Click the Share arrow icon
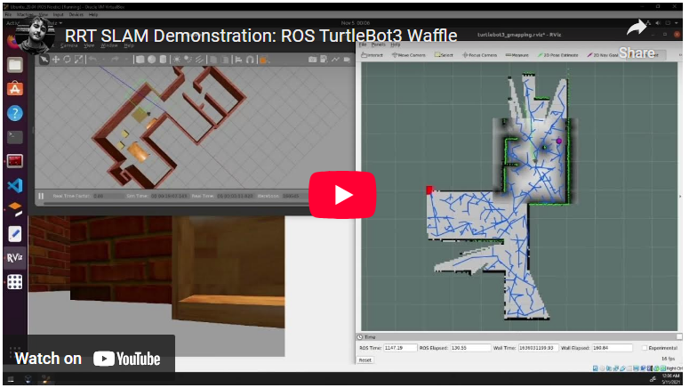Screen dimensions: 689x388 coord(637,28)
